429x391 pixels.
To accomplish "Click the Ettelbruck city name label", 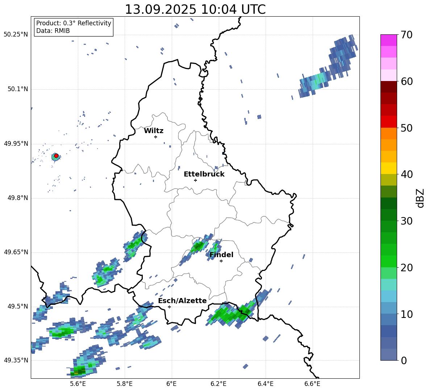I will 204,174.
